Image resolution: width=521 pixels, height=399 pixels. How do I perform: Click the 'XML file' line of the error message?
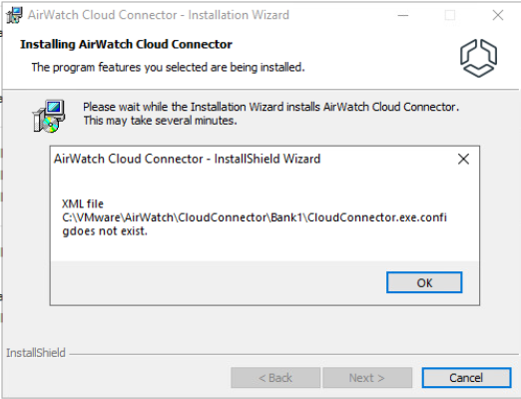click(x=83, y=203)
